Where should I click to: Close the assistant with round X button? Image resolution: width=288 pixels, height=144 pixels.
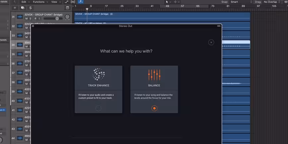(x=211, y=42)
